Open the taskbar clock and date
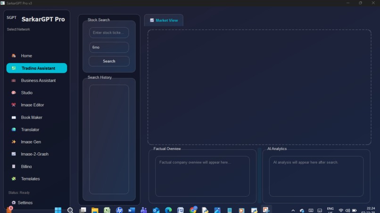The image size is (380, 213). tap(369, 210)
